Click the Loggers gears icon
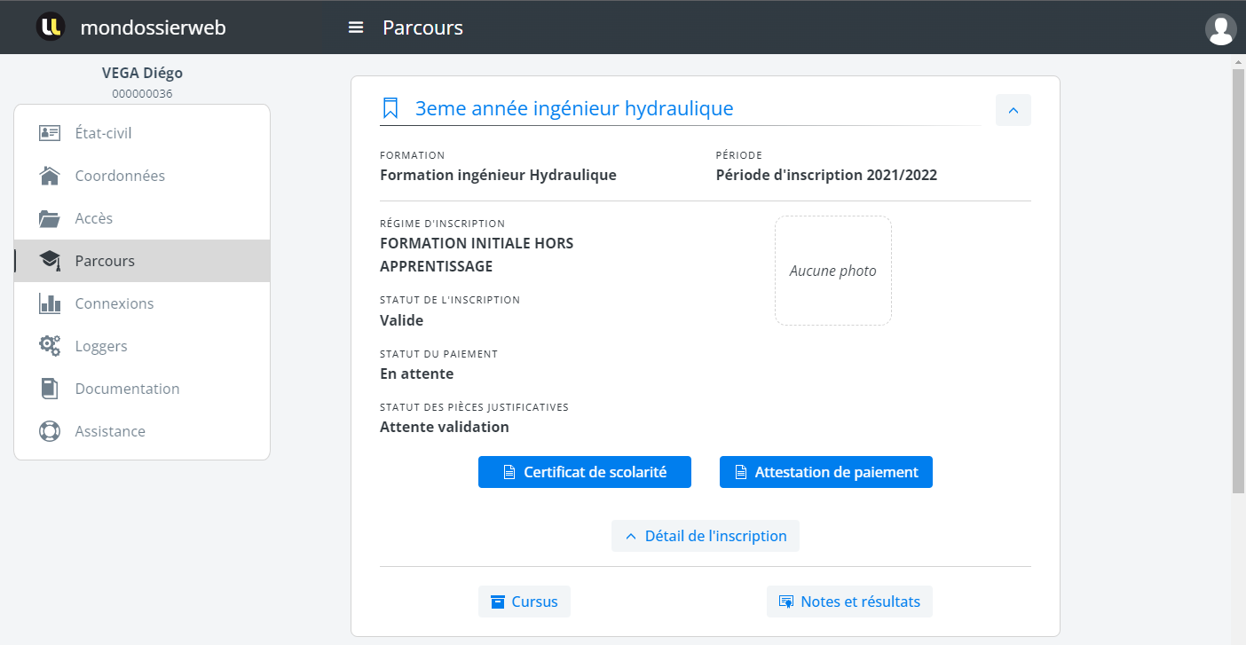1246x645 pixels. [x=50, y=346]
